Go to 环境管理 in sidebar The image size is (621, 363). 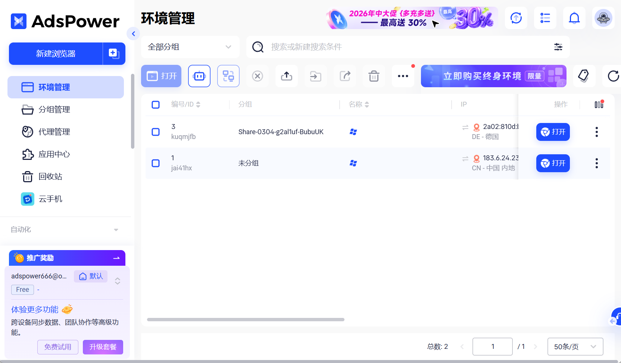66,87
